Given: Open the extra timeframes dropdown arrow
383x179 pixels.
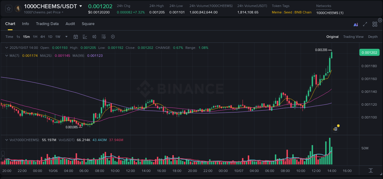Looking at the screenshot, I should click(66, 37).
